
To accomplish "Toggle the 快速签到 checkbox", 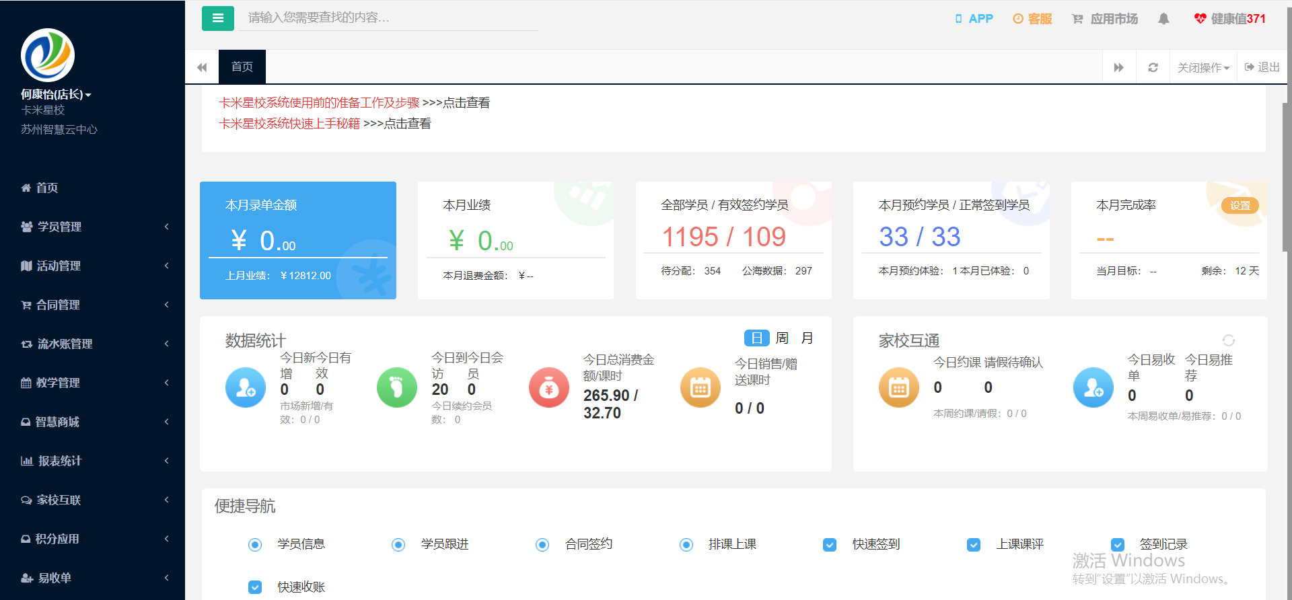I will click(x=830, y=545).
